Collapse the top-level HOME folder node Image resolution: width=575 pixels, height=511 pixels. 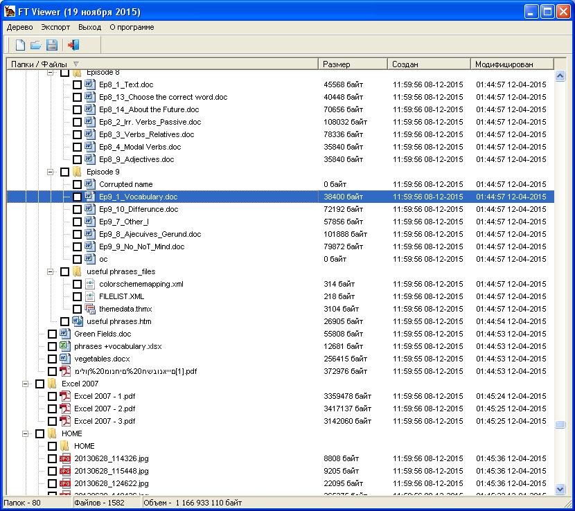(26, 433)
